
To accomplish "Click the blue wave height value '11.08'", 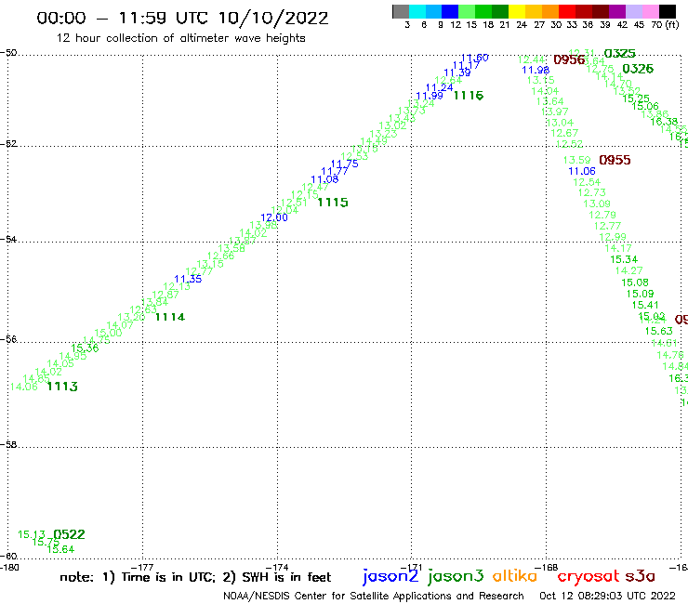I will (x=324, y=179).
